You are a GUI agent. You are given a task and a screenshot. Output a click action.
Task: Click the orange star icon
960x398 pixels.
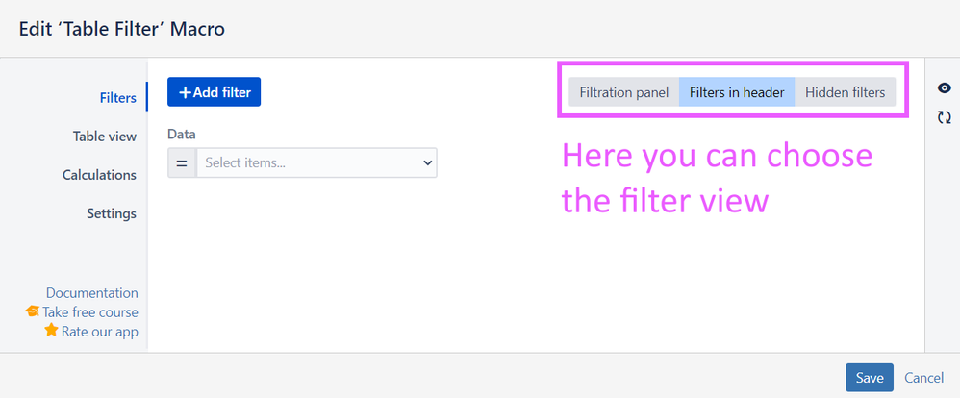pyautogui.click(x=51, y=331)
